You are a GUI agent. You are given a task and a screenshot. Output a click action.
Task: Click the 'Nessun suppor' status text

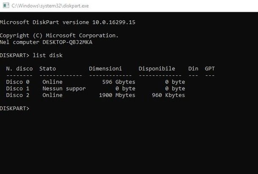(64, 88)
